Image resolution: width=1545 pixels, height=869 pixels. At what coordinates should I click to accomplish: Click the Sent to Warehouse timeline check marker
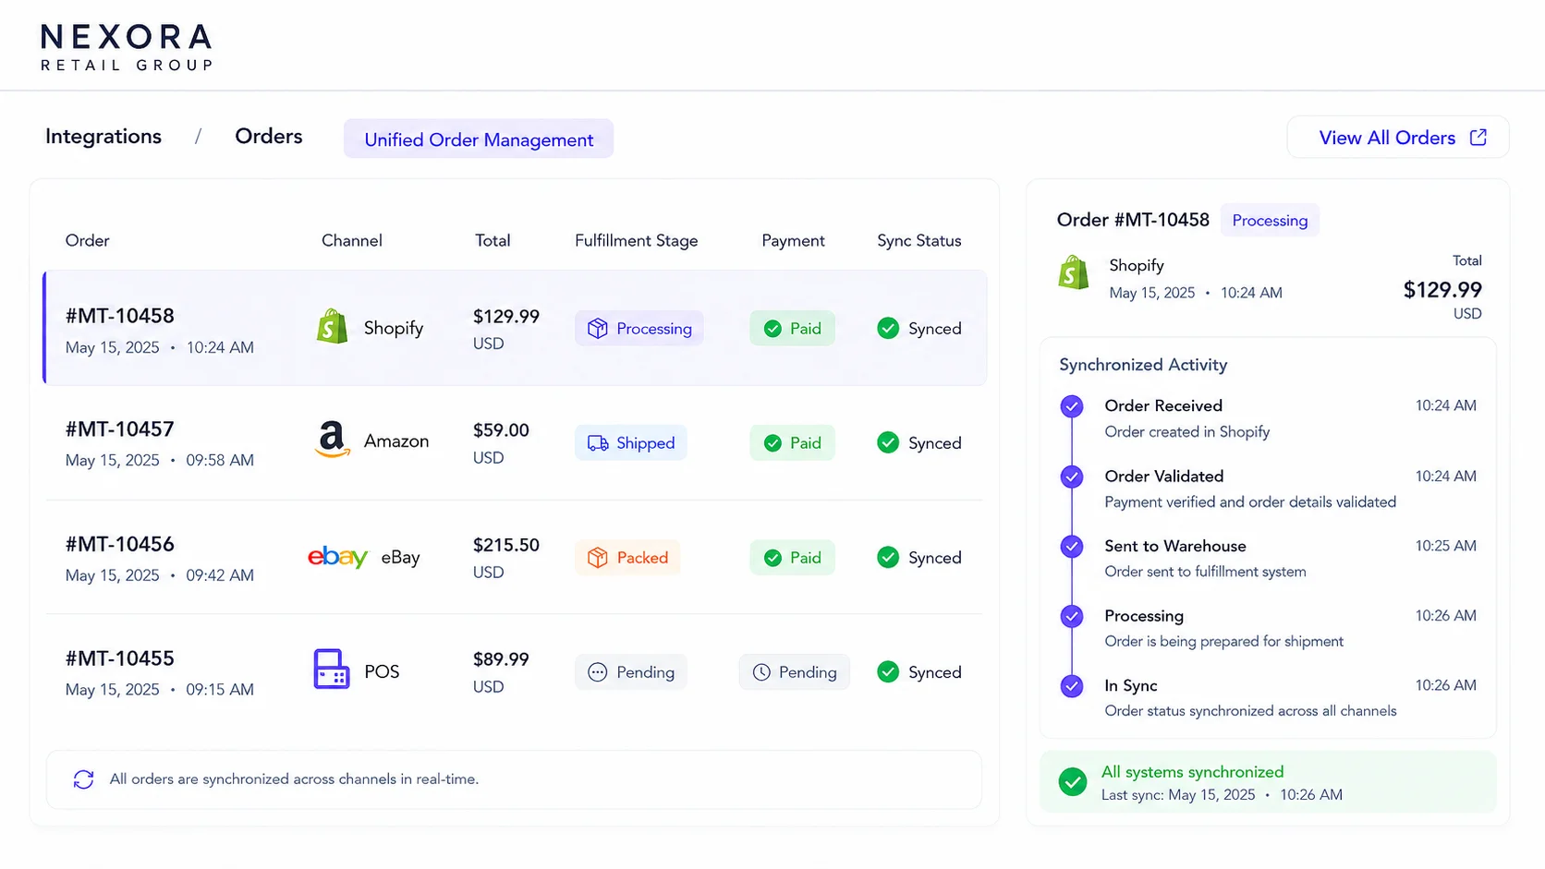click(x=1072, y=547)
